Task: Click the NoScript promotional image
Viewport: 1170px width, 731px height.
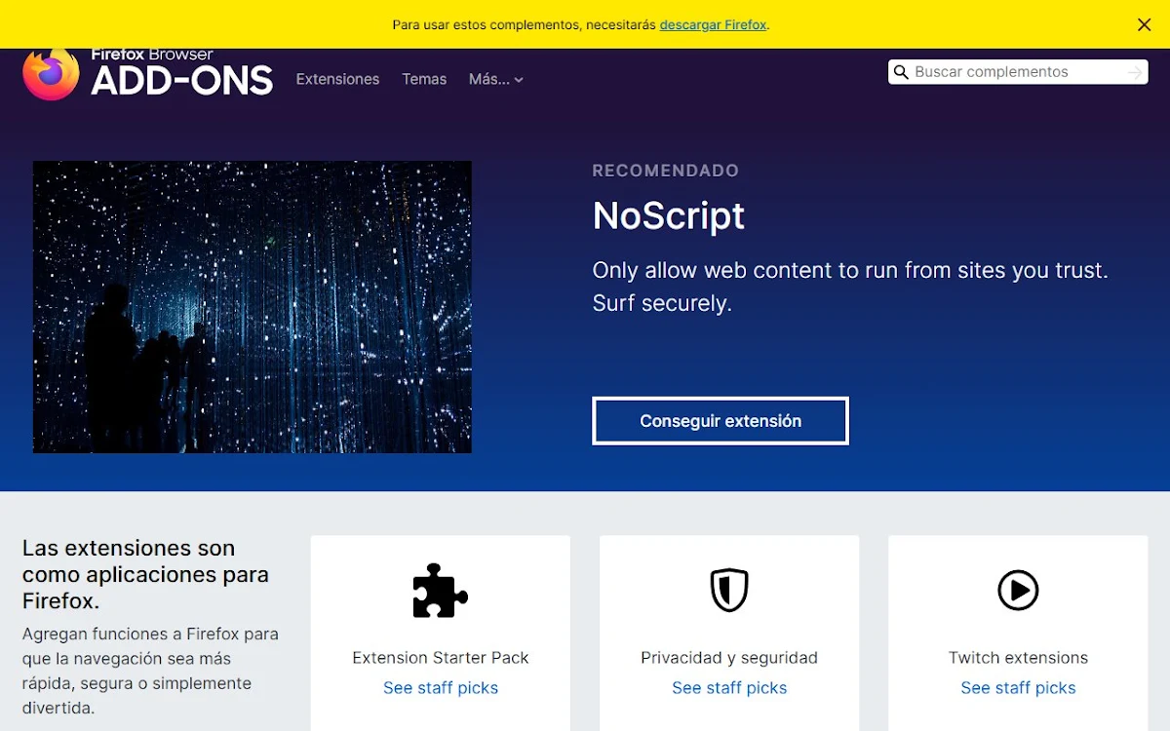Action: pos(253,307)
